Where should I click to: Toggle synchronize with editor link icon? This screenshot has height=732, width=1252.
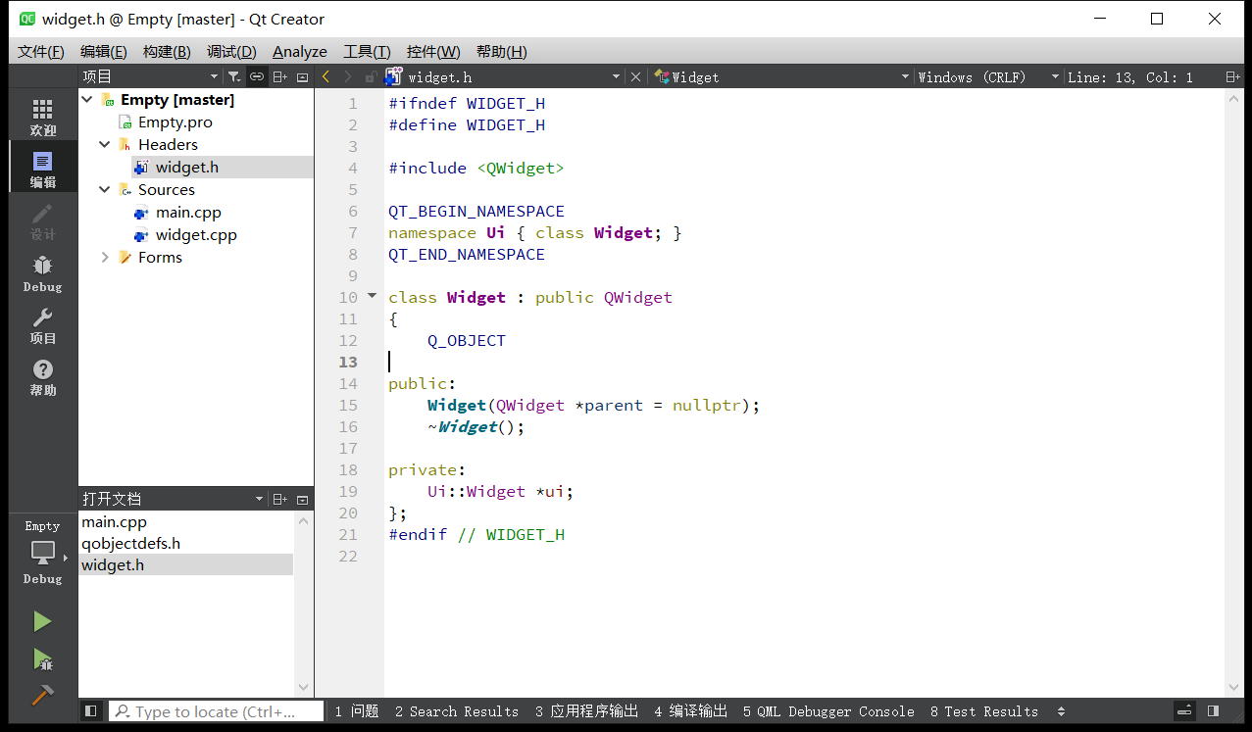[256, 76]
